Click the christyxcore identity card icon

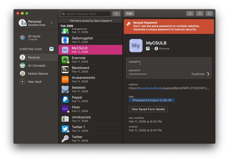[x=65, y=119]
